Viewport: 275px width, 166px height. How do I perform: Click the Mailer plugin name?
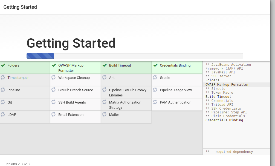(x=114, y=115)
